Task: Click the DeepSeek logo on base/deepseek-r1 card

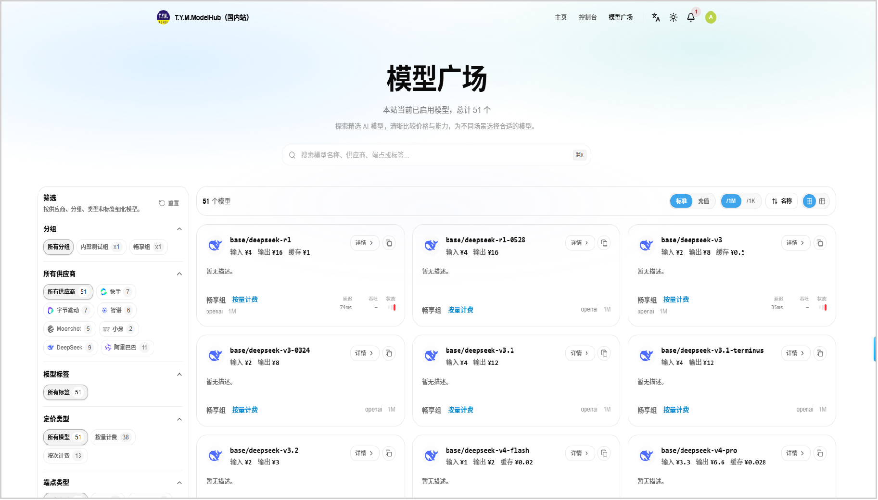Action: (x=215, y=245)
